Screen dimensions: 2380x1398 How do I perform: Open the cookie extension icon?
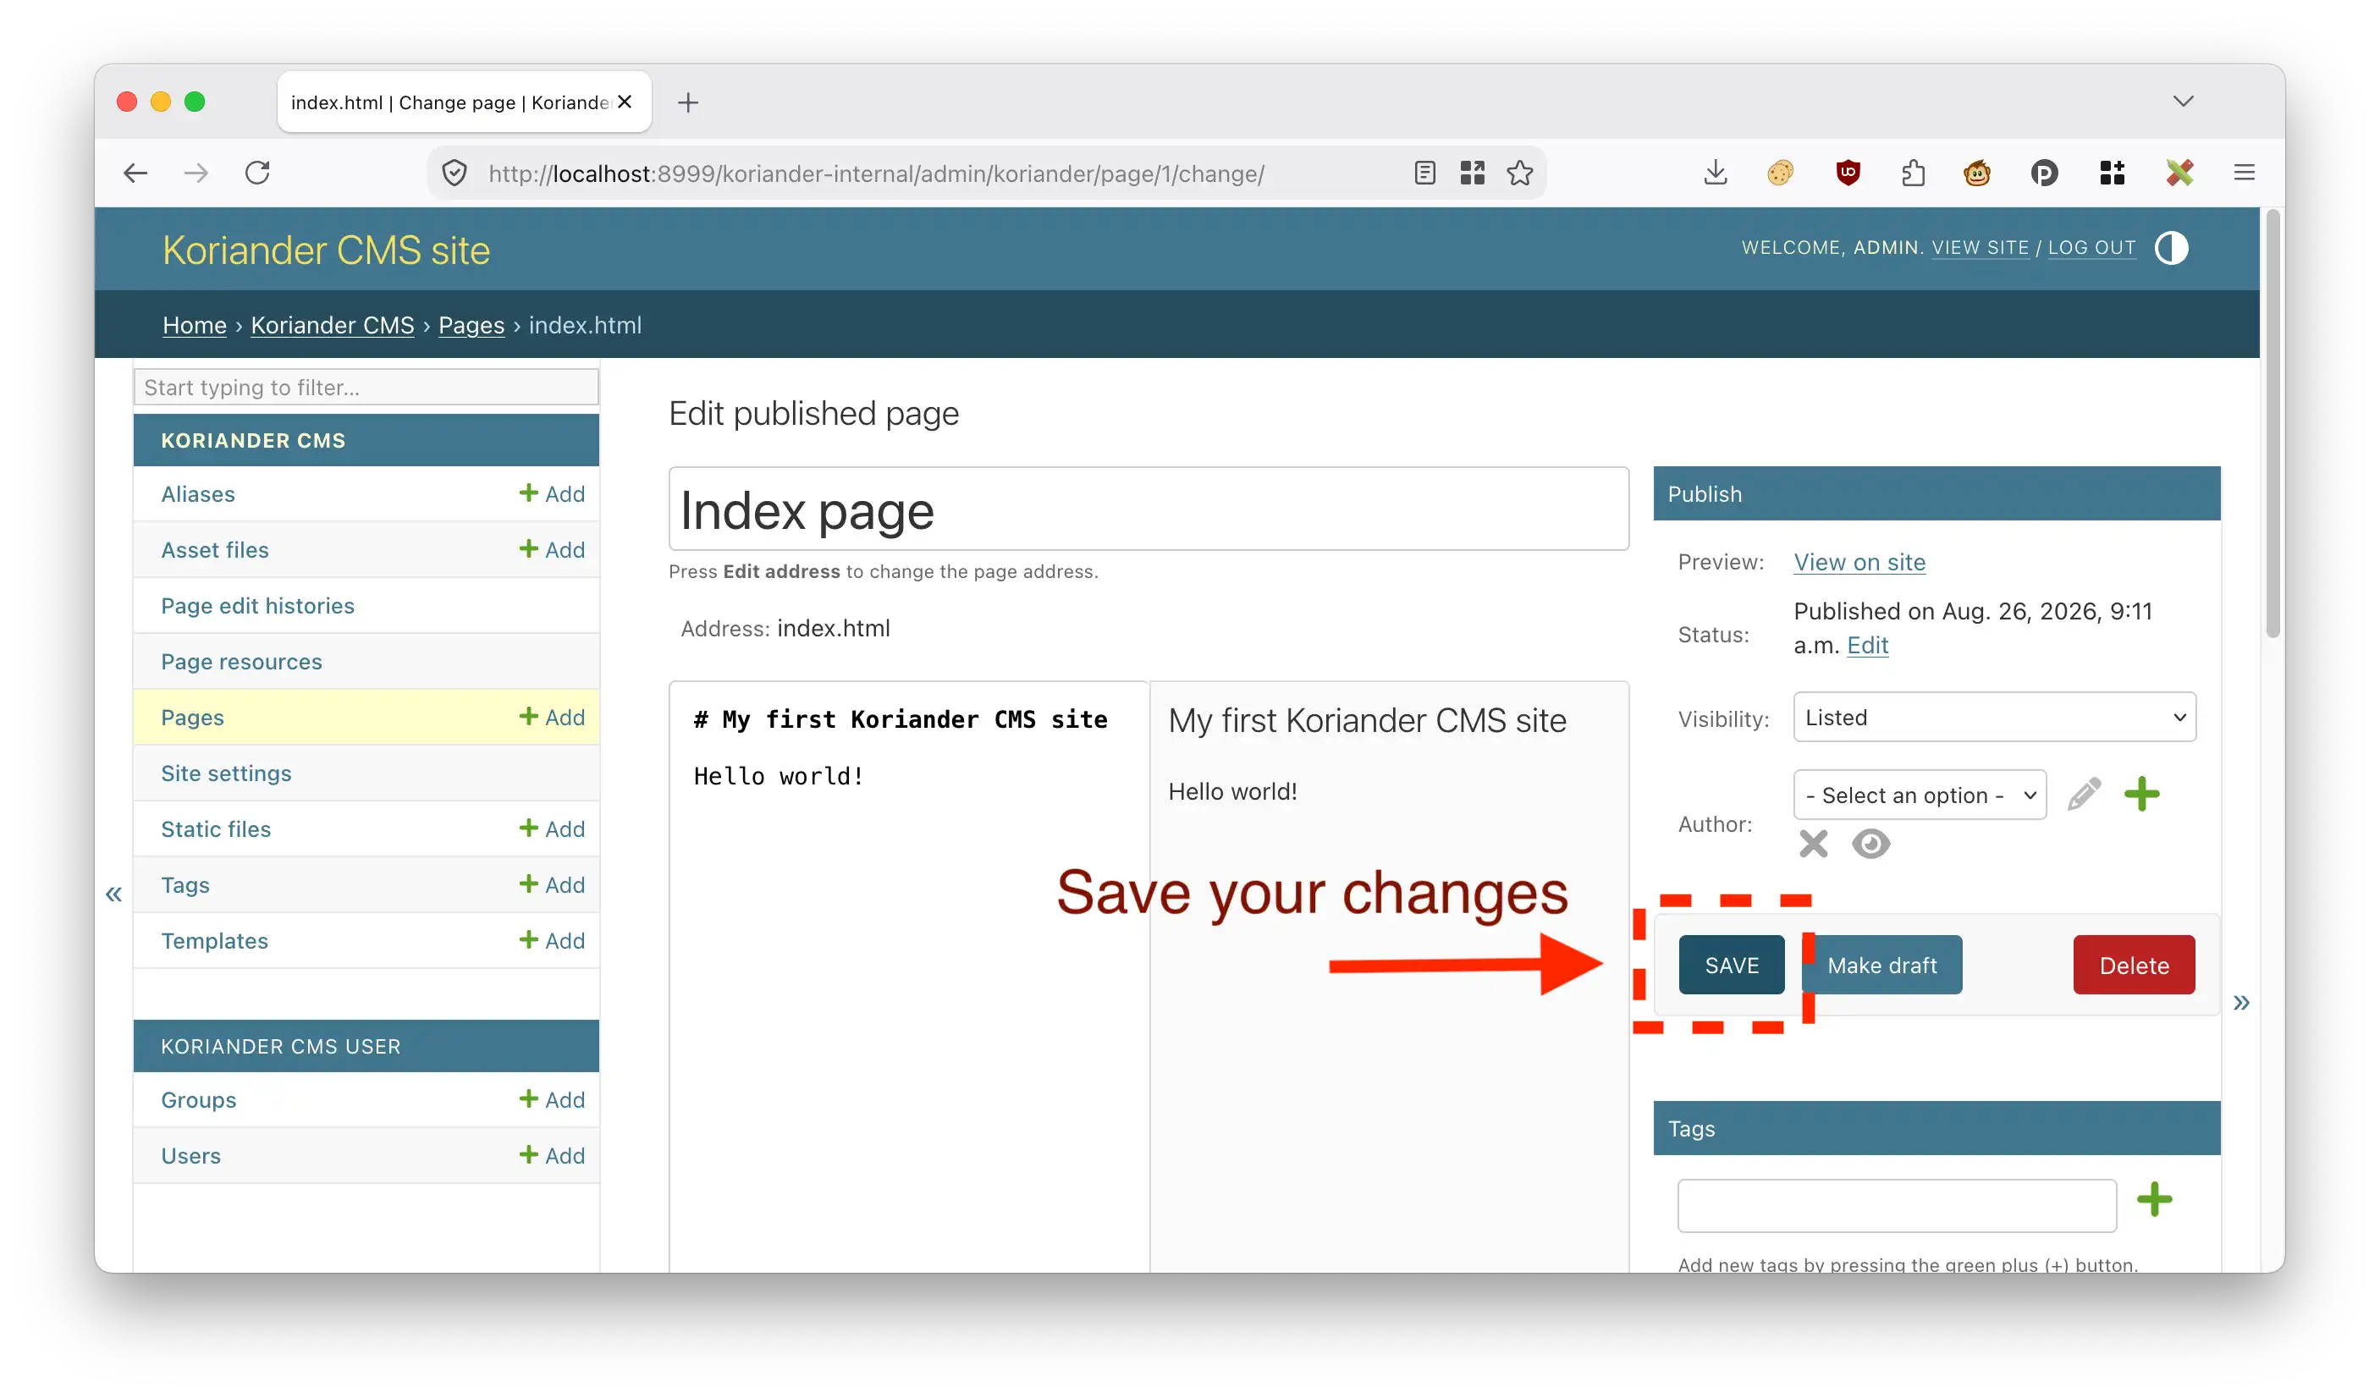pos(1780,173)
